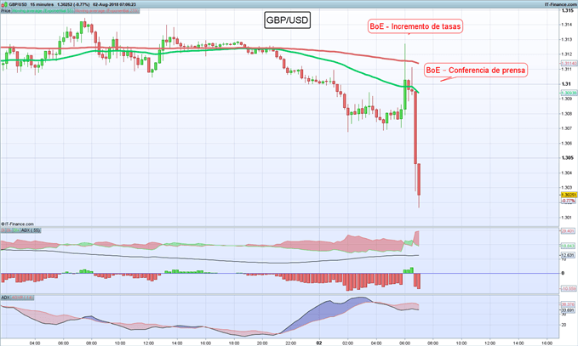Click the 33.691 ADX value tag

pyautogui.click(x=568, y=310)
